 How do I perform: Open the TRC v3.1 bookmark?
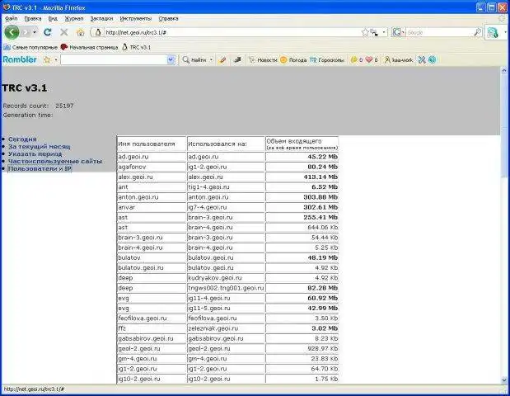(137, 47)
